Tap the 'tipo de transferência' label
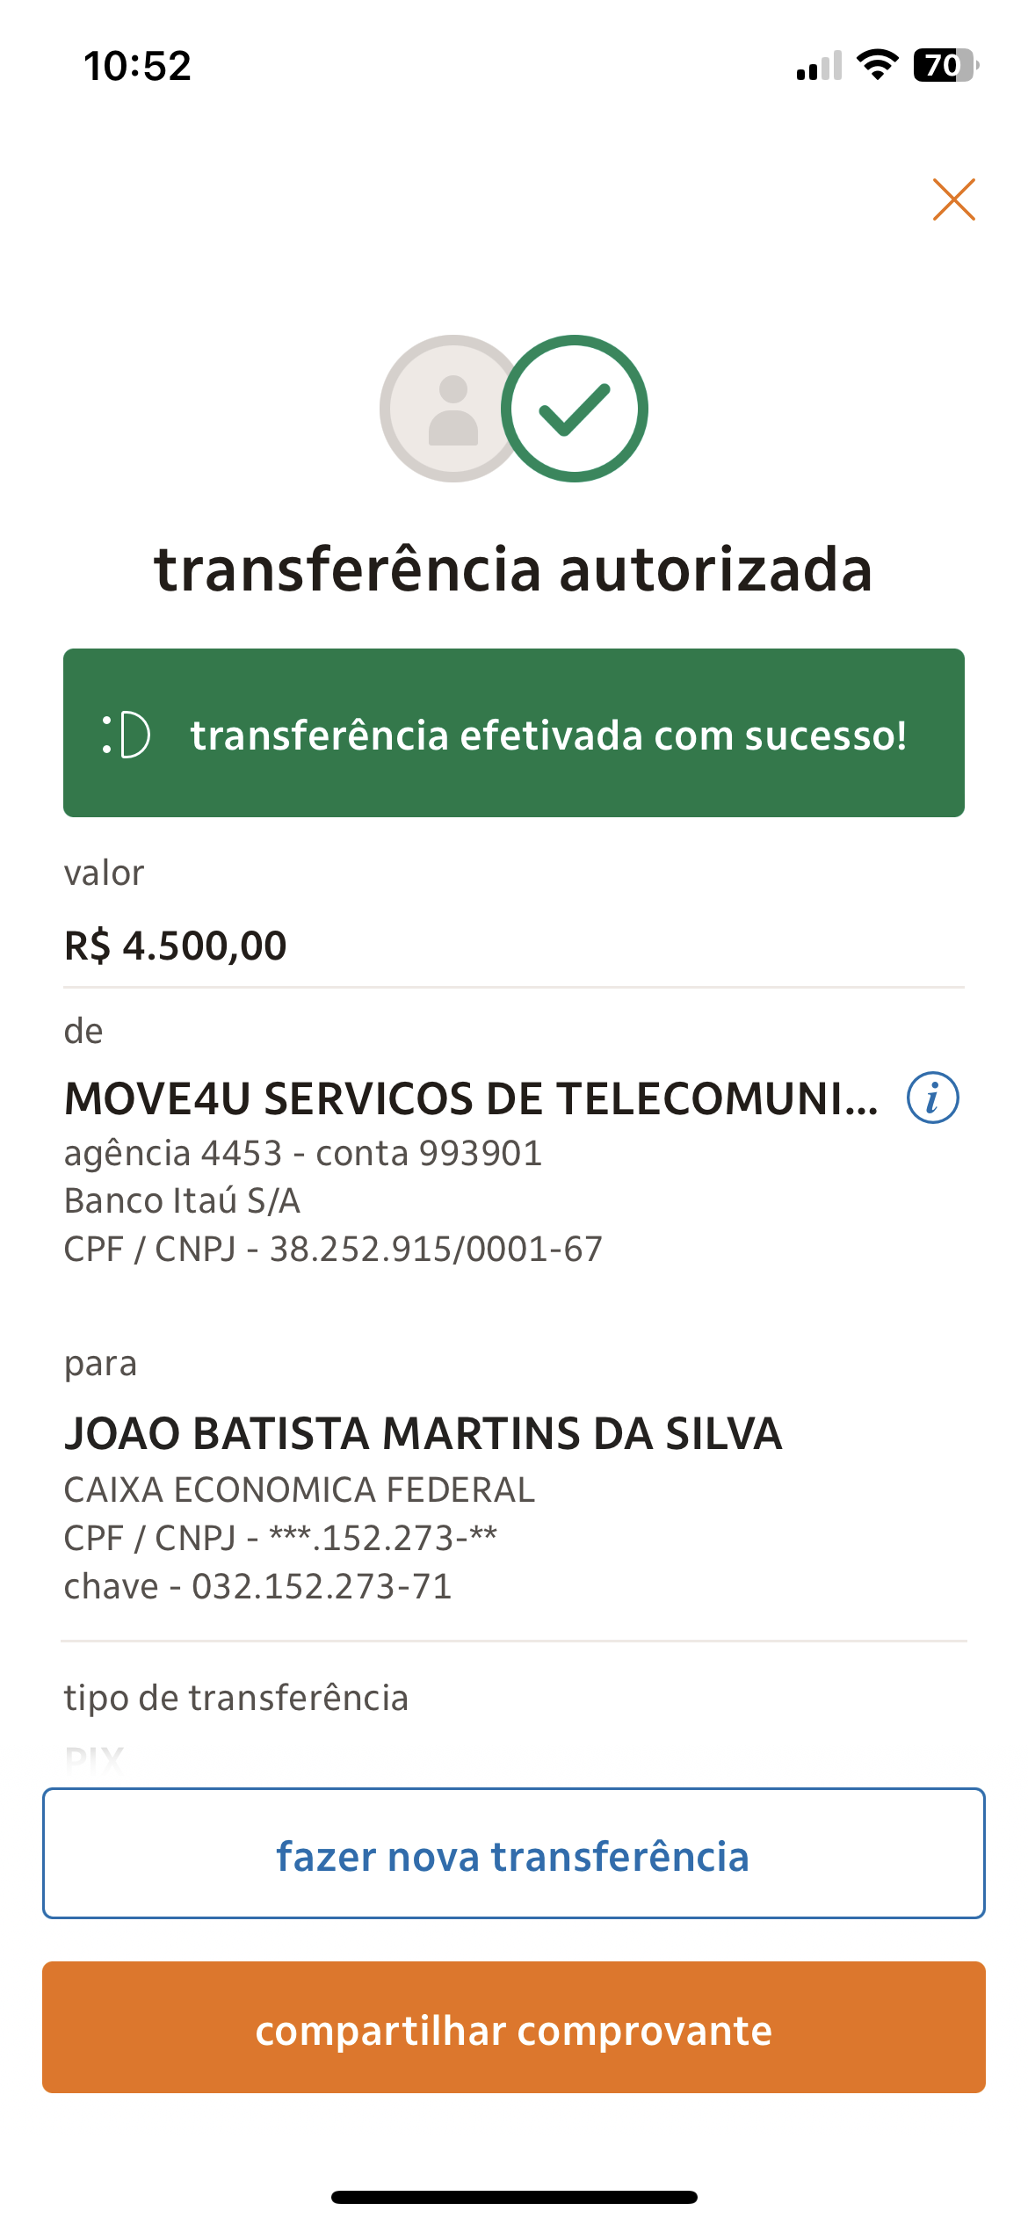Image resolution: width=1028 pixels, height=2225 pixels. pos(236,1698)
